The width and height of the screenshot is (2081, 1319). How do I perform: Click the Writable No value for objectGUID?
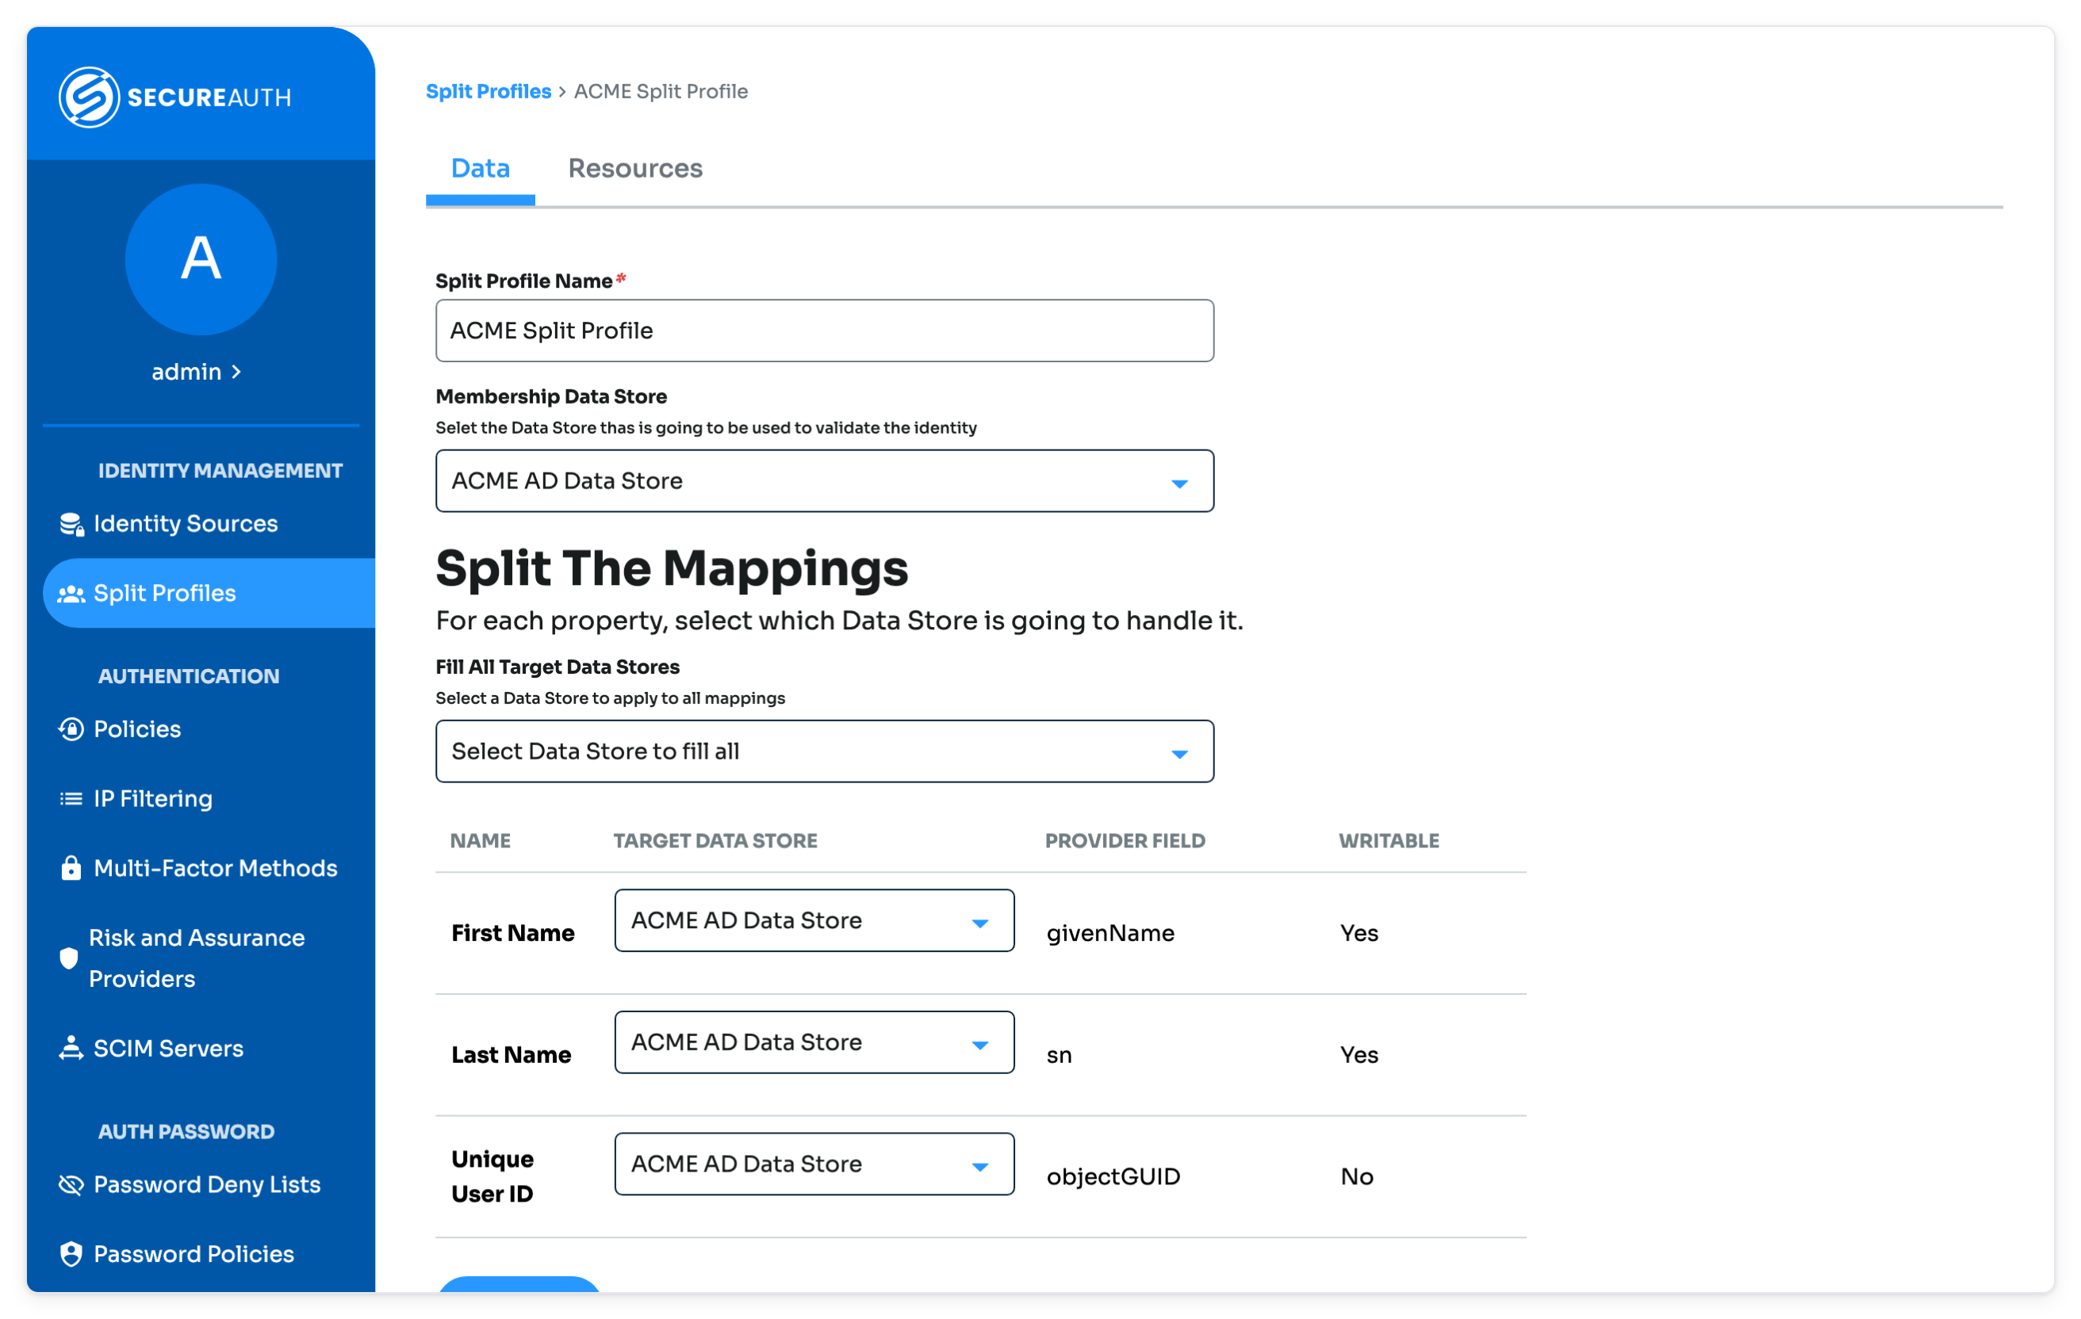pos(1357,1176)
